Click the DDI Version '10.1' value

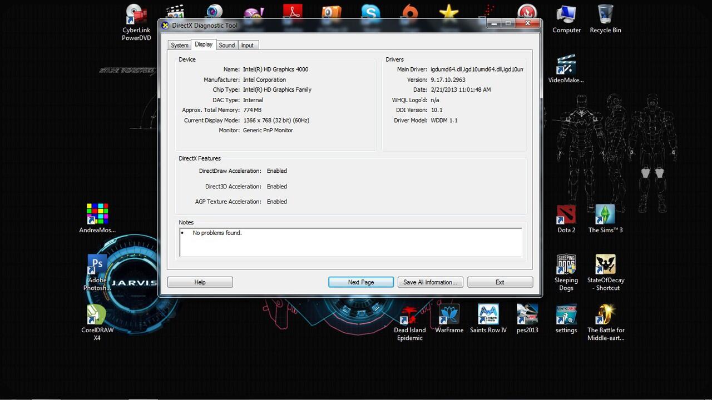[x=437, y=110]
